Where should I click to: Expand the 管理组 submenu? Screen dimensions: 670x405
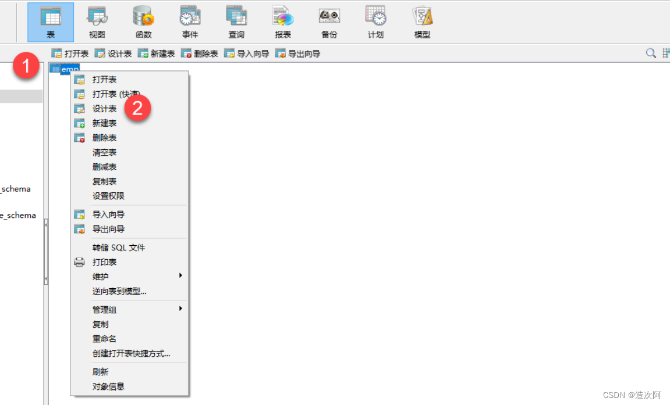pos(129,310)
